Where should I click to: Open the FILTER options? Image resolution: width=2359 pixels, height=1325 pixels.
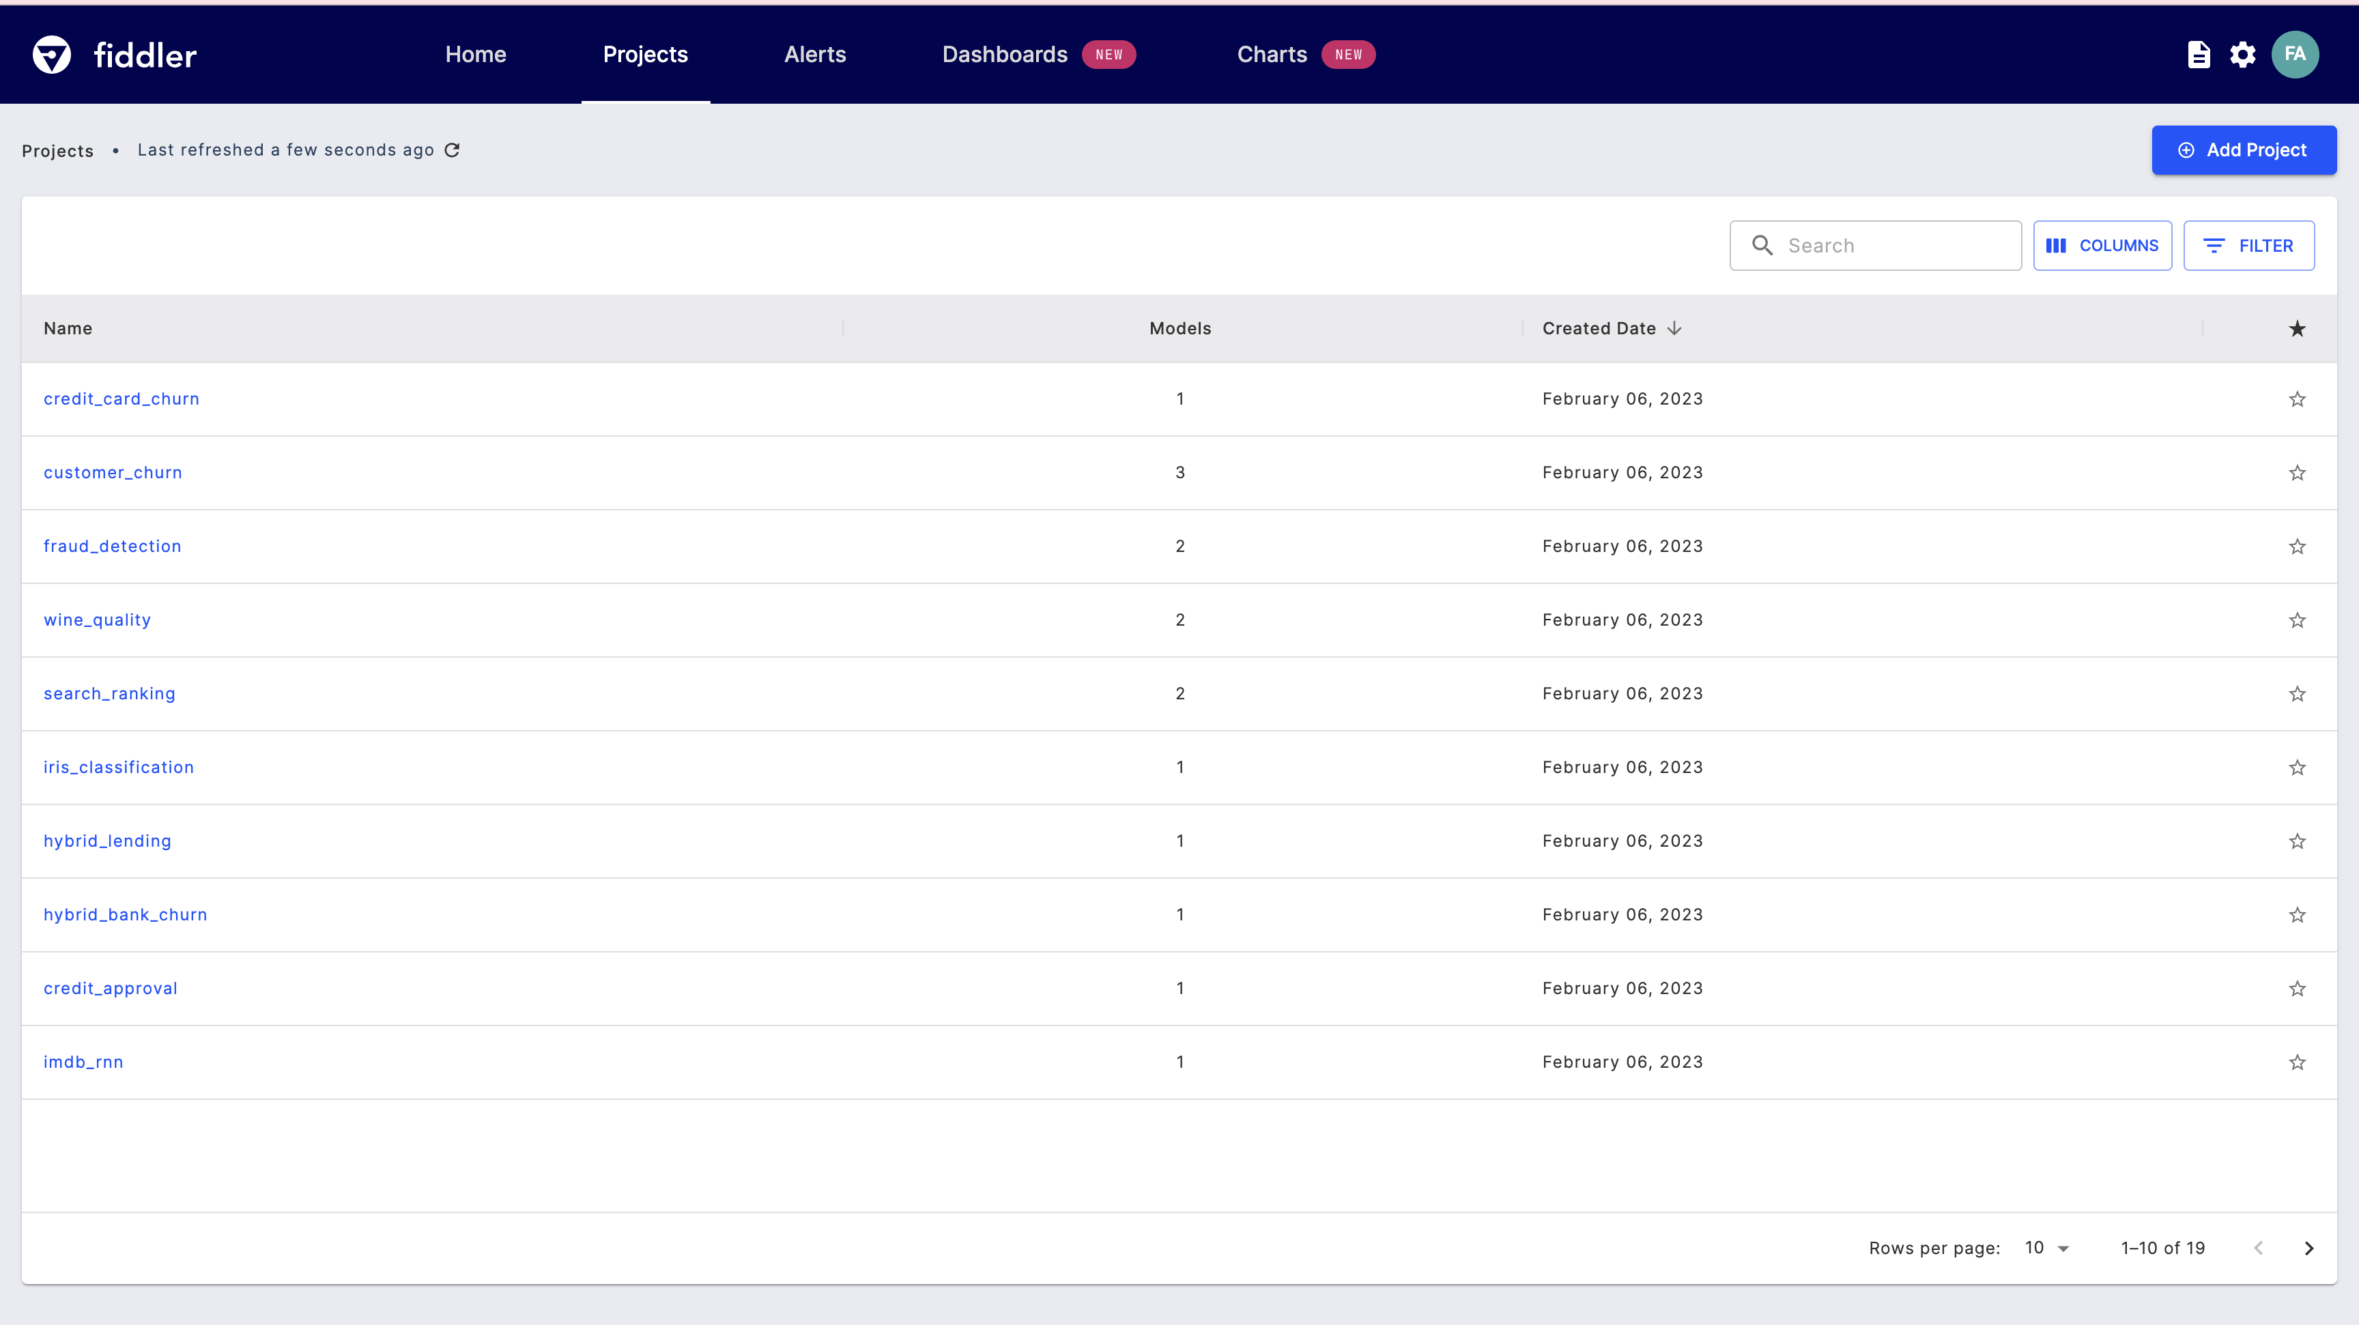tap(2249, 245)
